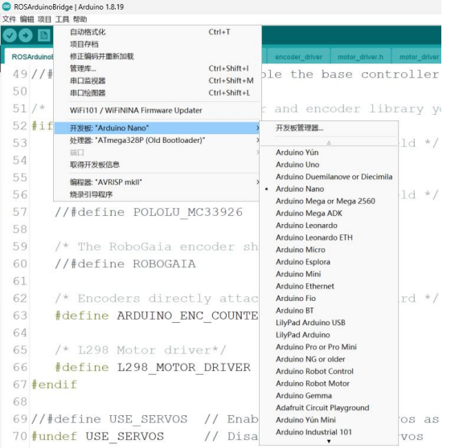Switch to the encoder_driver tab
The height and width of the screenshot is (448, 459).
point(298,57)
